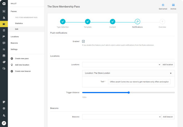This screenshot has height=127, width=183.
Task: Click the JP user avatar
Action: (x=4, y=123)
